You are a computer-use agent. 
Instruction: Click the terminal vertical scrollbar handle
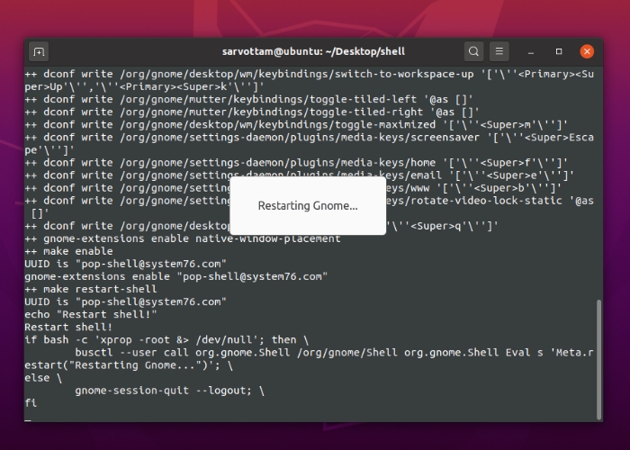pyautogui.click(x=598, y=360)
